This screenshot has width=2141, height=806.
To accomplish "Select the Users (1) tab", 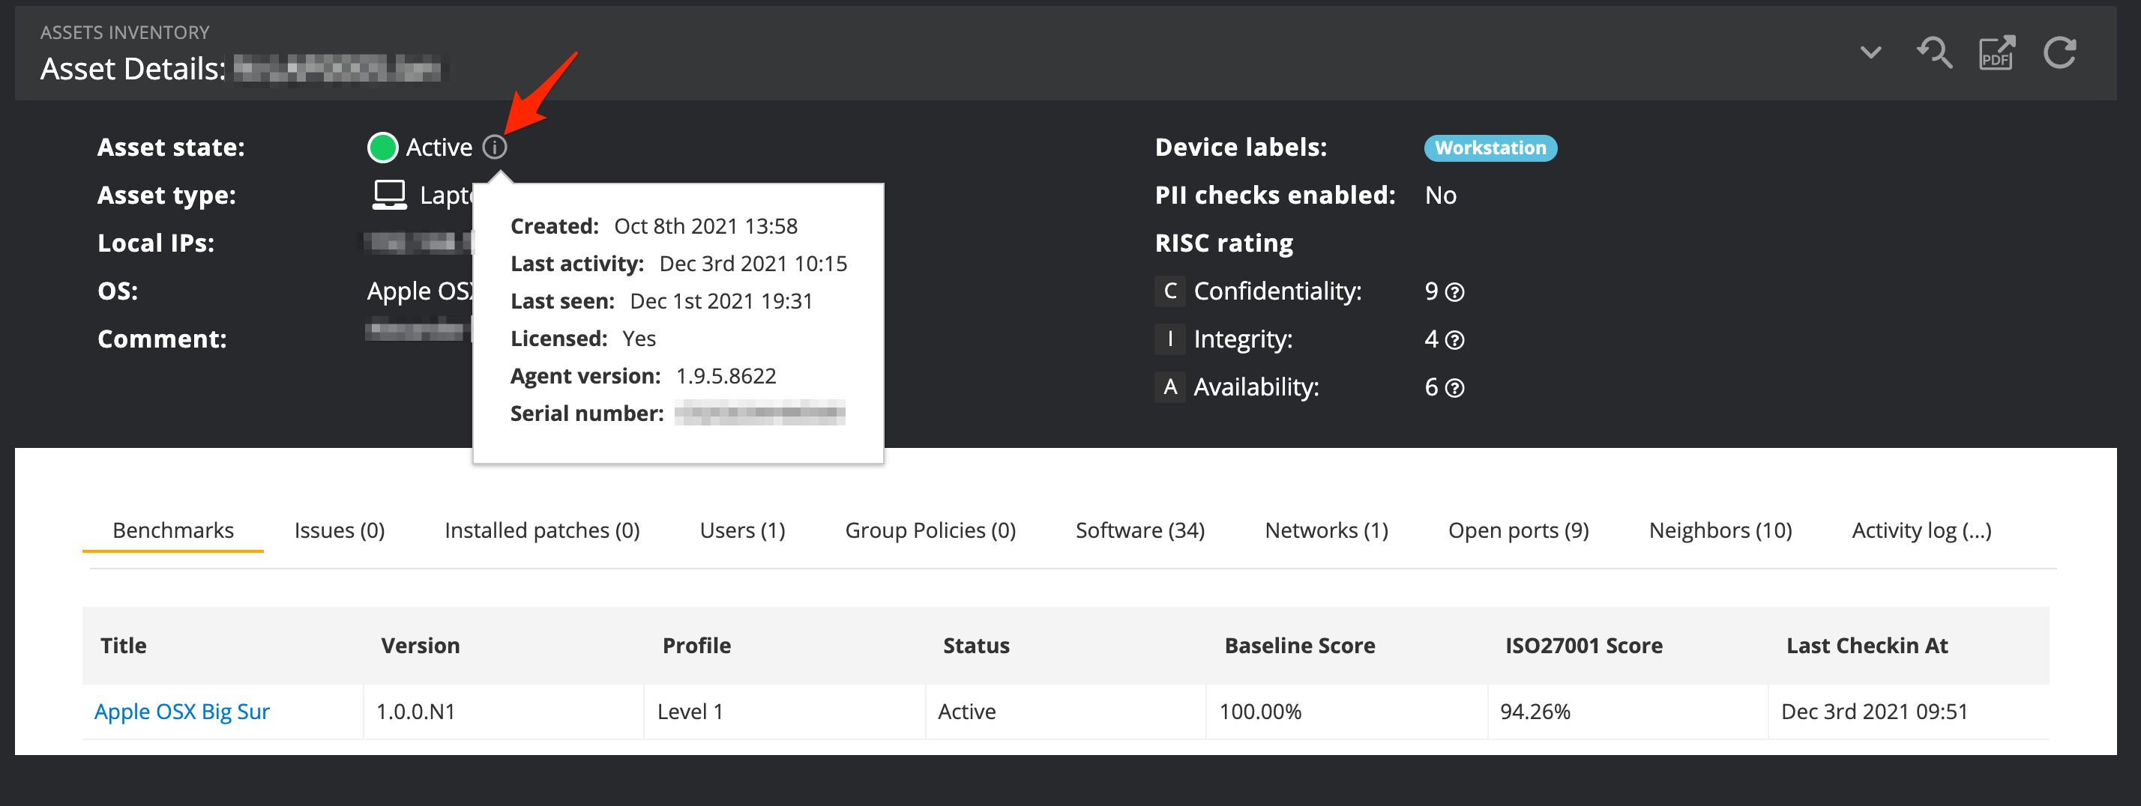I will pos(742,530).
